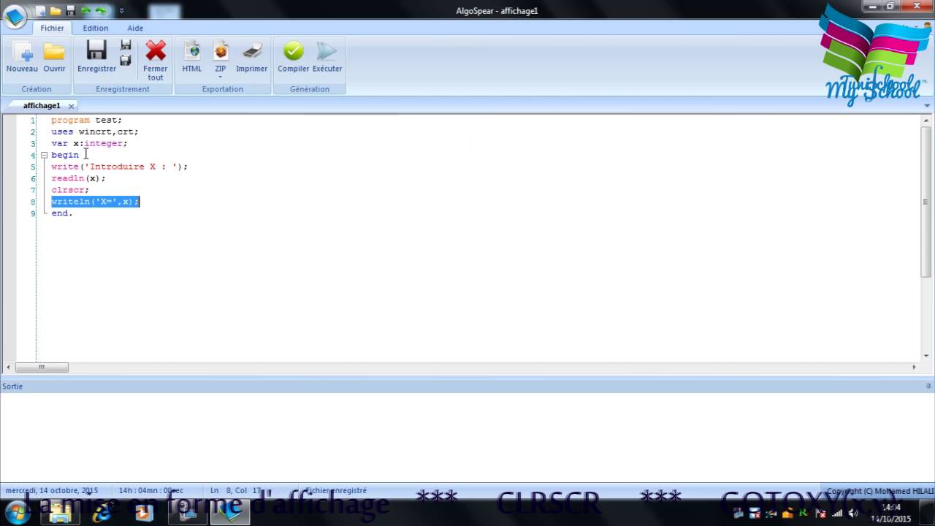Viewport: 935px width, 526px height.
Task: Click the AlgoSpear taskbar button
Action: click(x=230, y=512)
